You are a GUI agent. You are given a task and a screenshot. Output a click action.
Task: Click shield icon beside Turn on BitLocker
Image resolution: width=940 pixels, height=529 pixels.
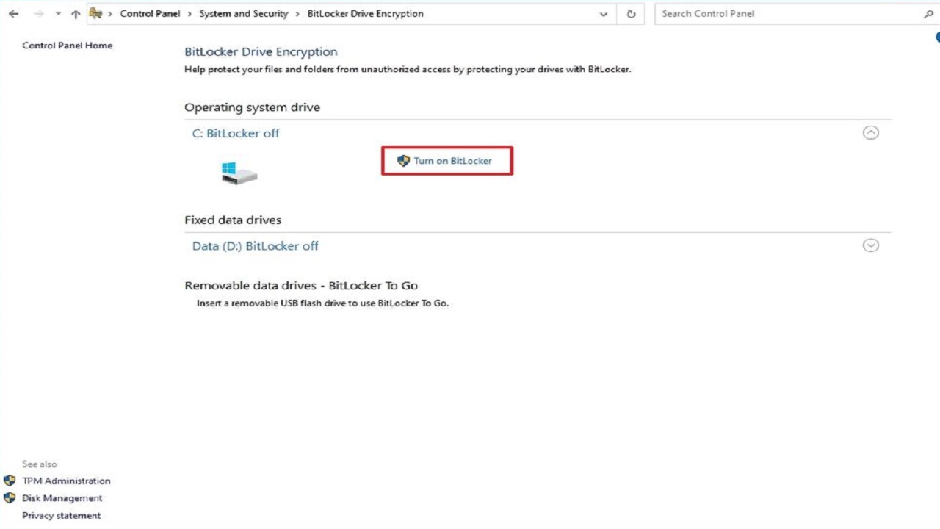click(403, 161)
